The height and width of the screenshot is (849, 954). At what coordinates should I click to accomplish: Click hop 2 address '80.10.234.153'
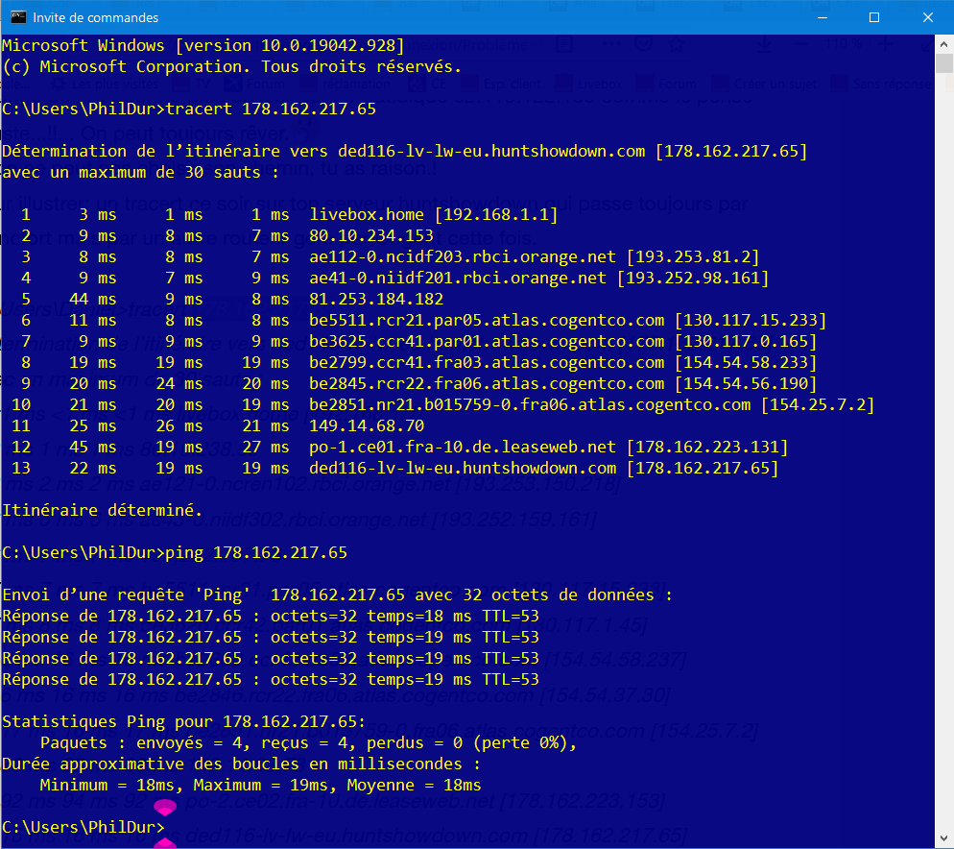(x=371, y=235)
